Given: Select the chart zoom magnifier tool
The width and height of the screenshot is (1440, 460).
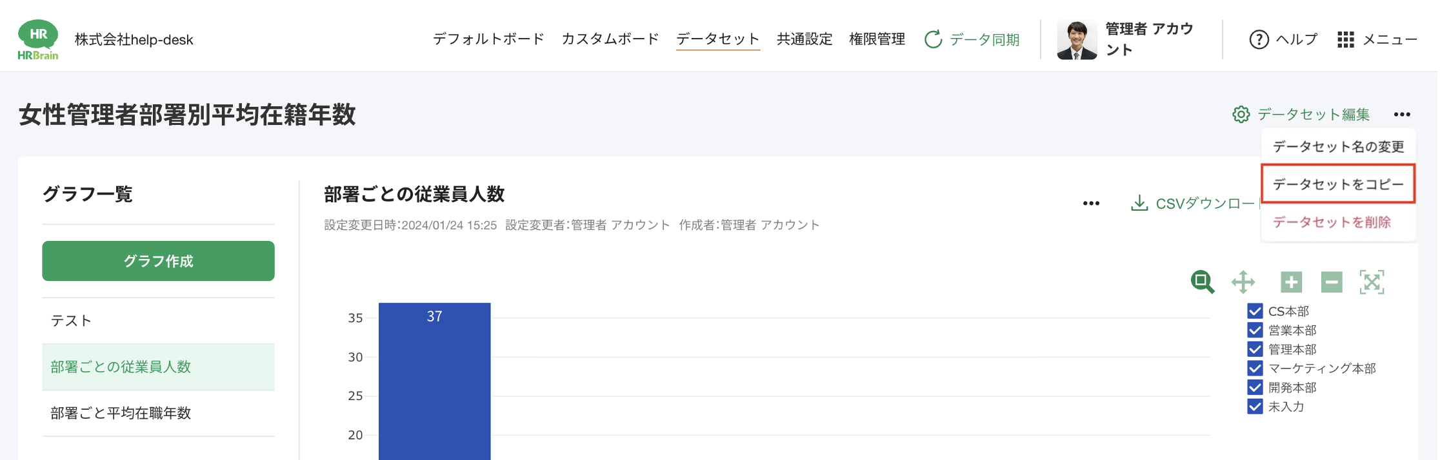Looking at the screenshot, I should tap(1202, 282).
